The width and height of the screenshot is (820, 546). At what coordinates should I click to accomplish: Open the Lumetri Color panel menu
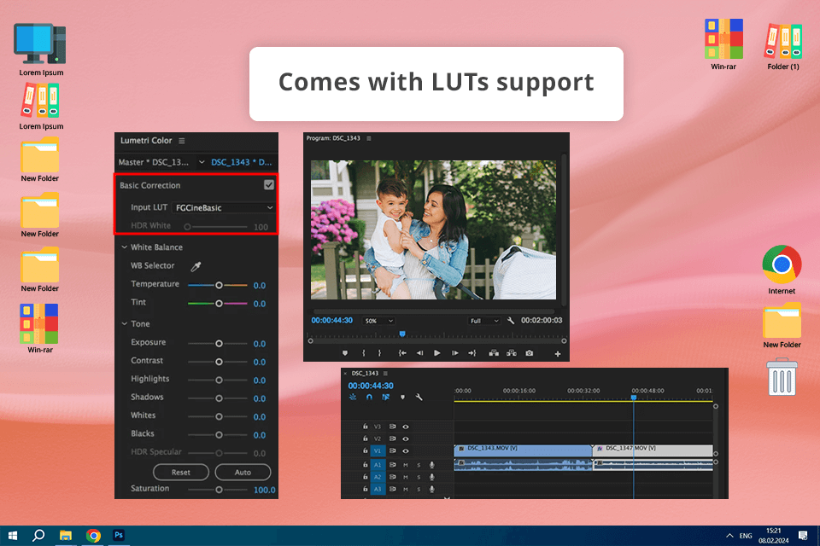coord(181,141)
